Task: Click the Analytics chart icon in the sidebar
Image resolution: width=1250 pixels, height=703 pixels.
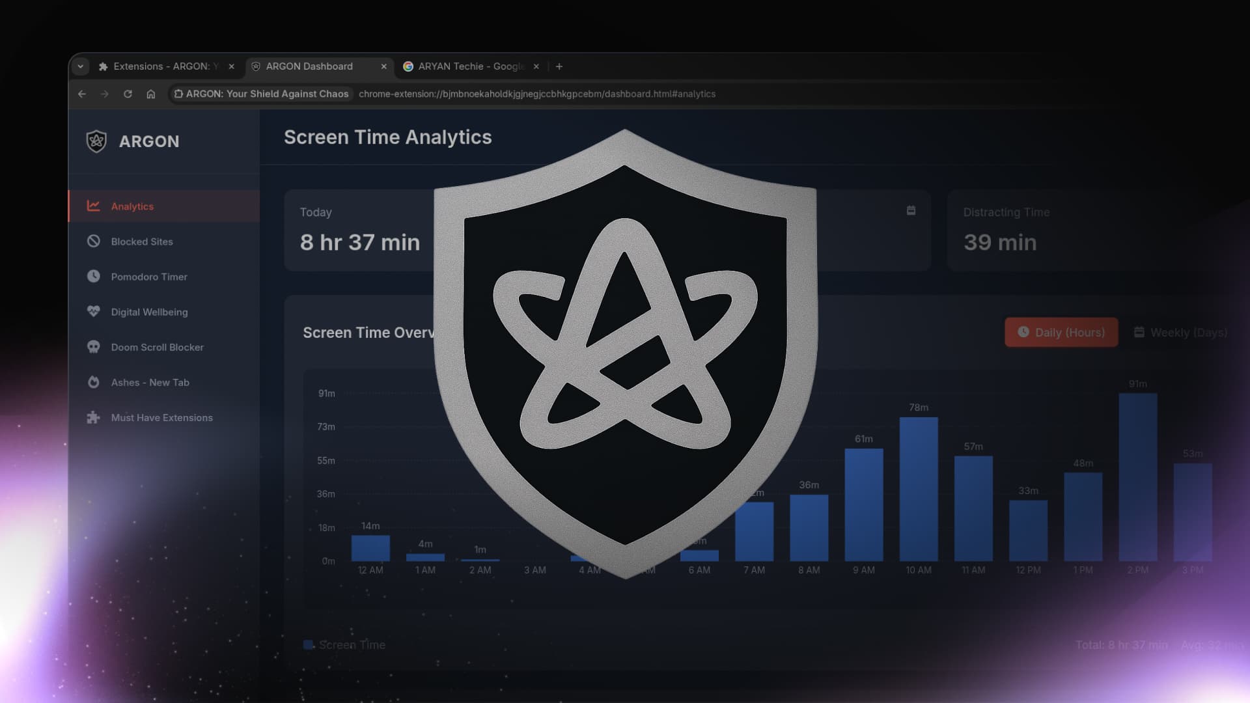Action: 94,206
